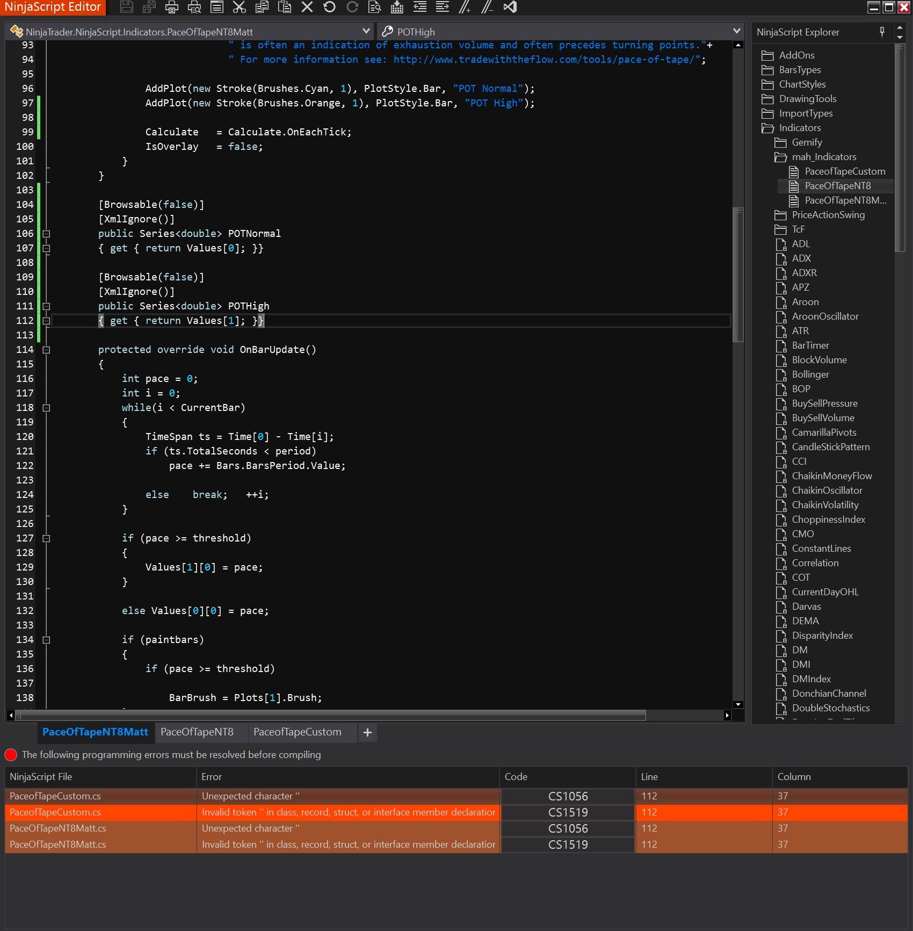Compile the script with the Compile icon
The width and height of the screenshot is (913, 931).
(x=397, y=7)
